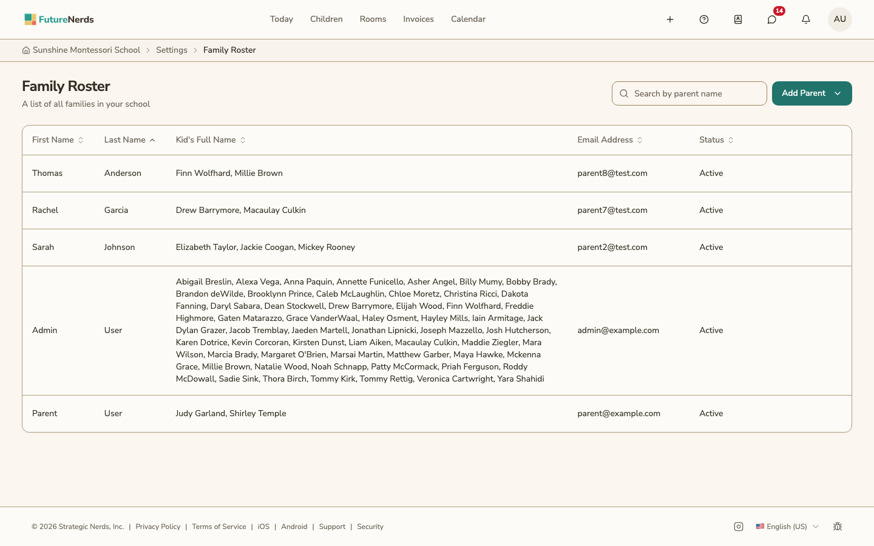Click the FutureNerds logo

(x=59, y=19)
